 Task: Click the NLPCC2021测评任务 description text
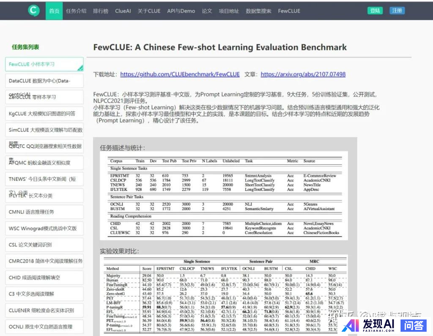coord(121,101)
